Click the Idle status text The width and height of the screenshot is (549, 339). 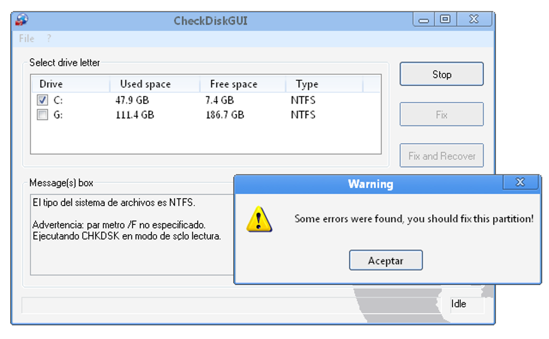[459, 303]
